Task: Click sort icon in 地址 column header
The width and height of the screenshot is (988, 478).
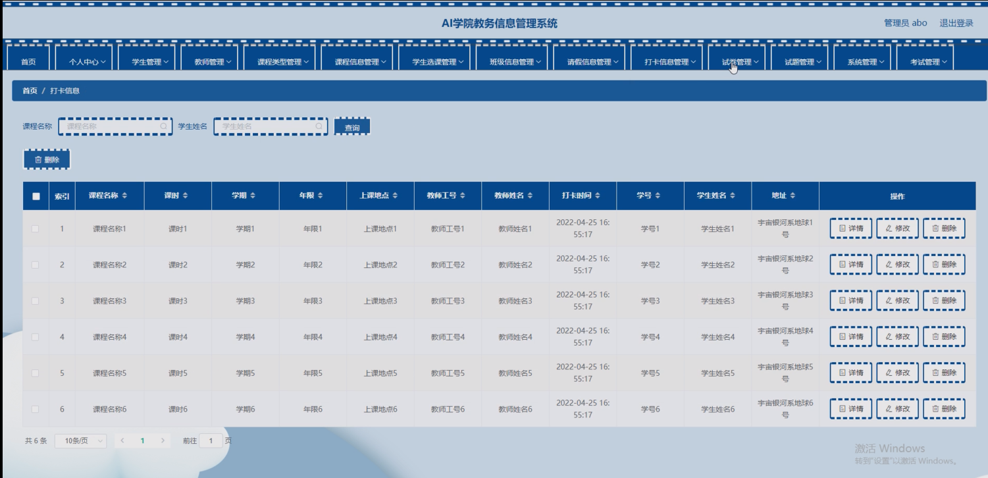Action: 793,196
